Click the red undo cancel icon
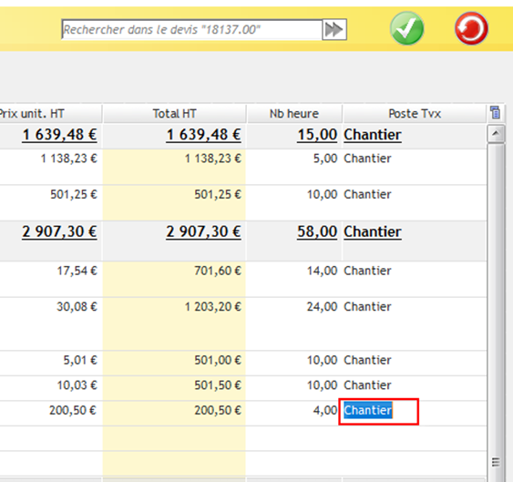The width and height of the screenshot is (513, 482). tap(471, 28)
